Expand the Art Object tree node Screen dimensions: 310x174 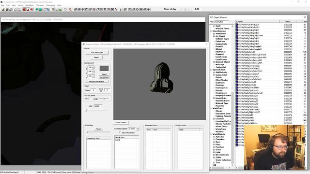pyautogui.click(x=214, y=36)
